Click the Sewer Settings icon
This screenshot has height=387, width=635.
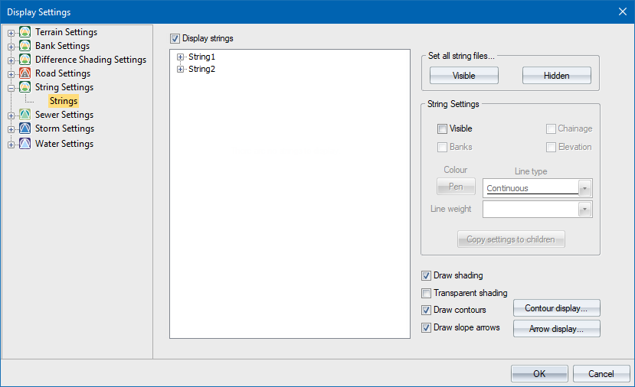[x=25, y=115]
